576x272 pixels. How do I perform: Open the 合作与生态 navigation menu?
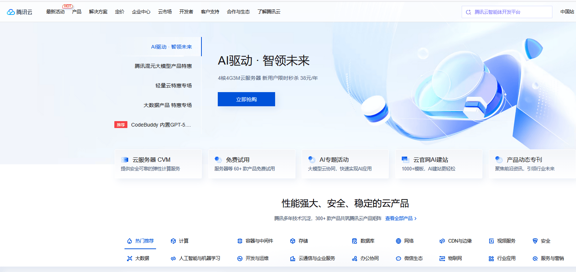pyautogui.click(x=238, y=12)
